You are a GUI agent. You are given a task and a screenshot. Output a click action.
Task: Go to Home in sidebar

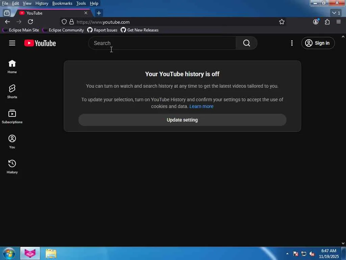[x=12, y=67]
